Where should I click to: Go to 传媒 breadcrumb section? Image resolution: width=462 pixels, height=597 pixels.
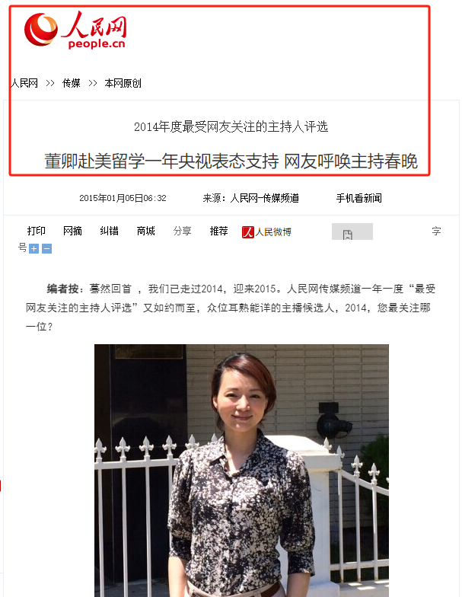pyautogui.click(x=72, y=83)
